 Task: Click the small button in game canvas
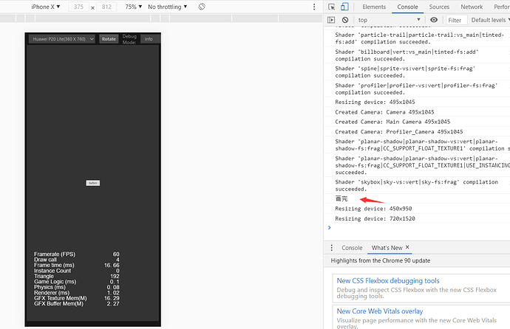93,183
